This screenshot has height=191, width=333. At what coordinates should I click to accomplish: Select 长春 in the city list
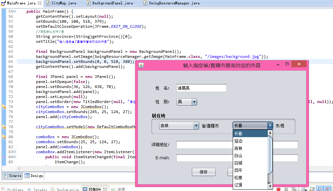pos(251,133)
